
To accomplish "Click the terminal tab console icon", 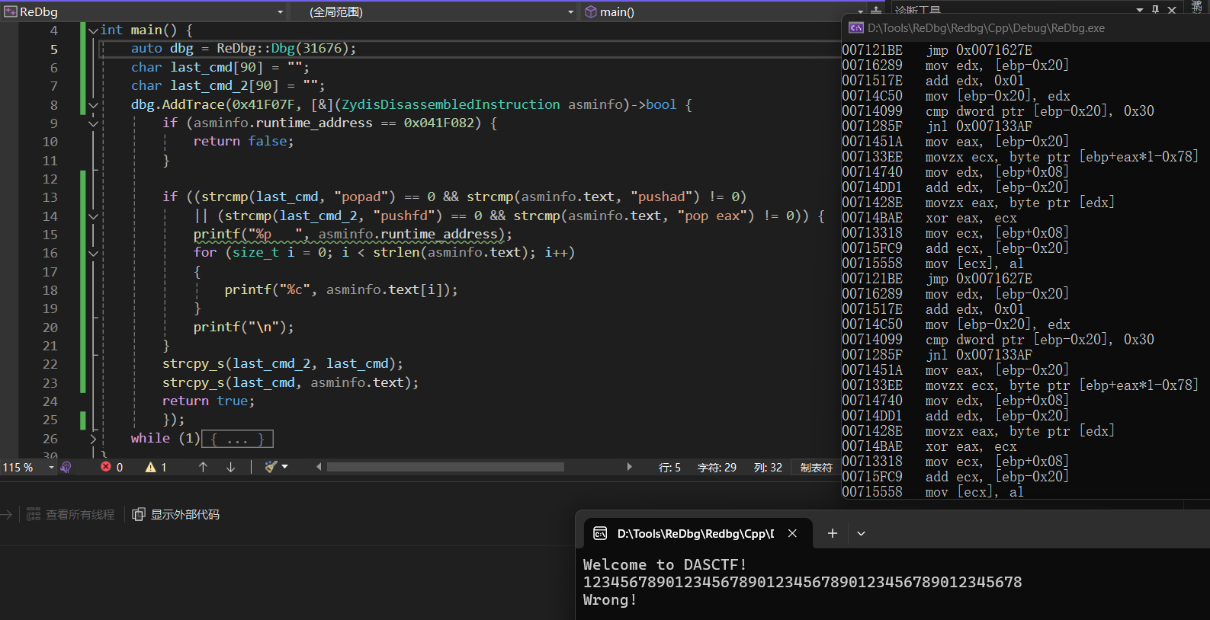I will pos(600,533).
